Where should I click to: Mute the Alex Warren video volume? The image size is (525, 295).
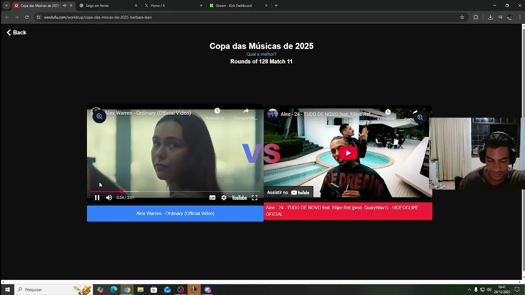tap(109, 197)
